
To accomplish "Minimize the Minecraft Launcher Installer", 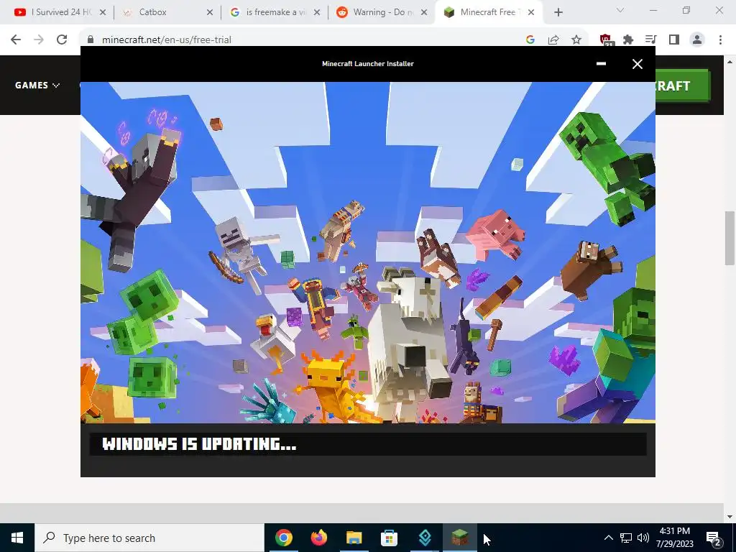I will (x=601, y=63).
